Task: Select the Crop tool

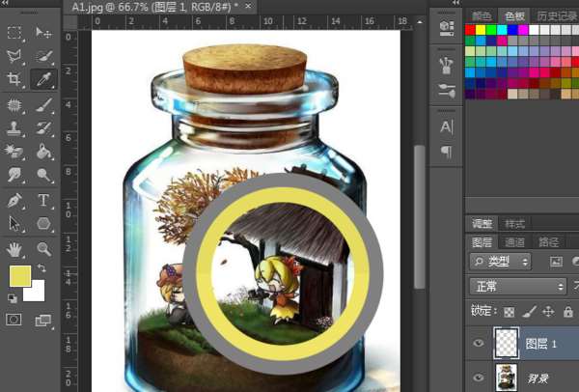Action: [14, 79]
